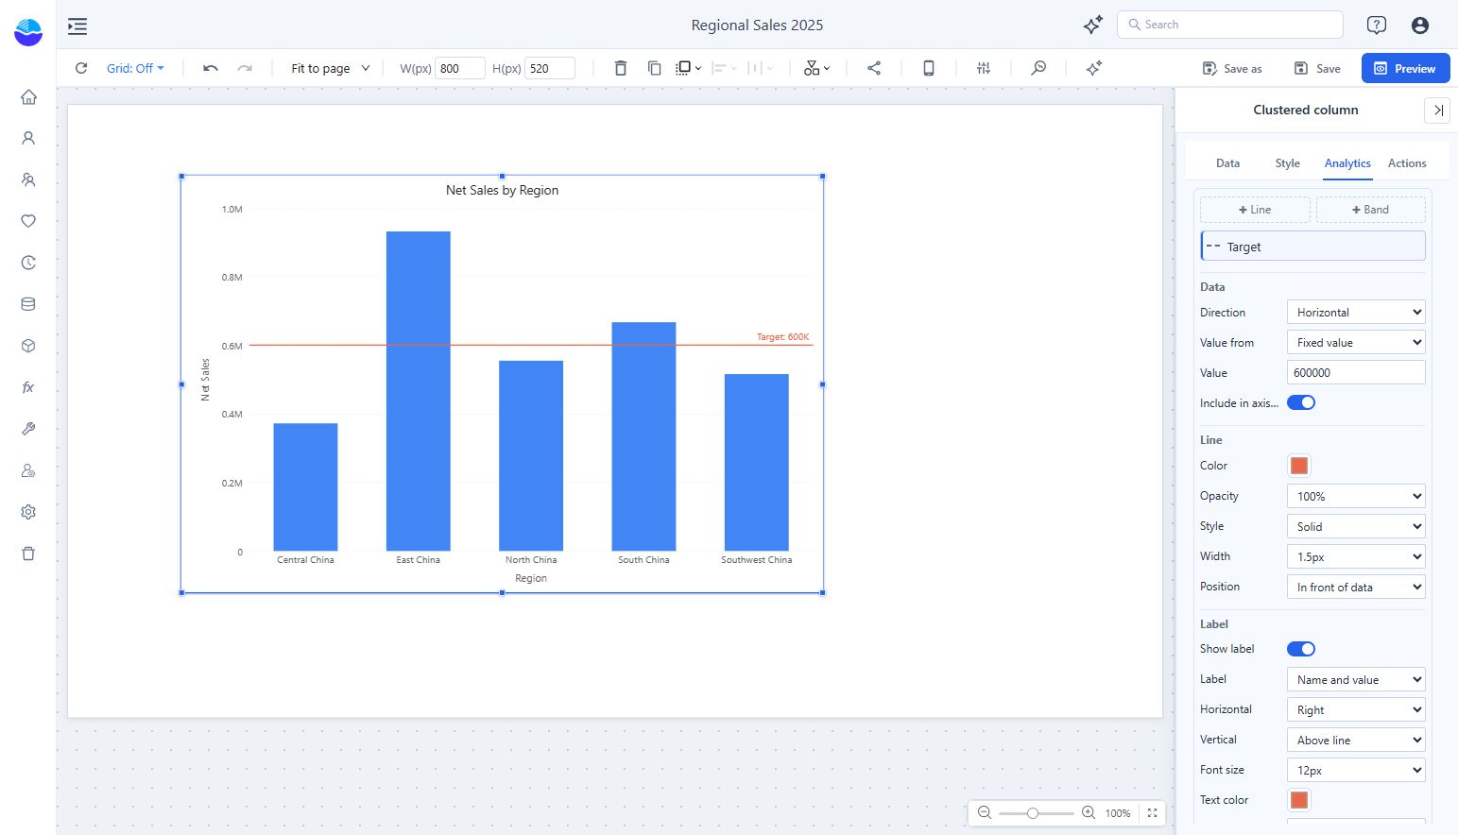This screenshot has height=835, width=1458.
Task: Toggle the top-left navigation menu icon
Action: point(77,26)
